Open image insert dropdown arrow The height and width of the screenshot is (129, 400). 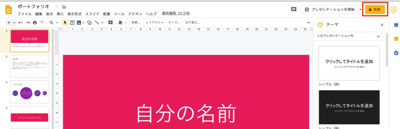click(x=83, y=23)
